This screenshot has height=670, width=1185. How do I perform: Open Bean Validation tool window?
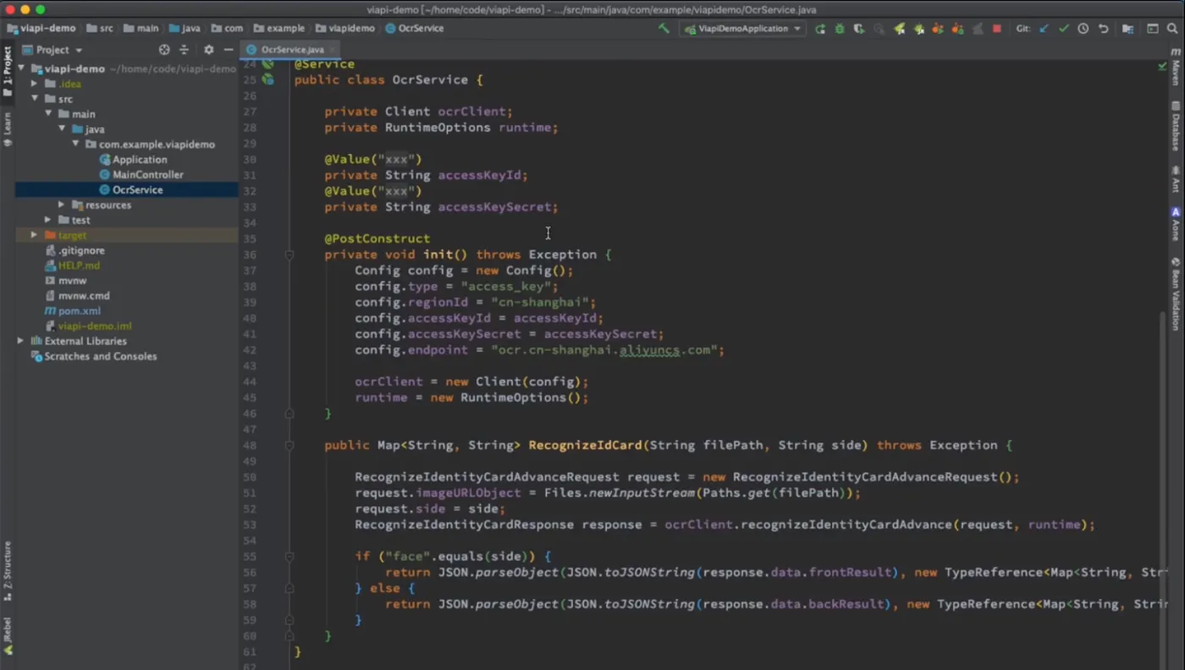click(x=1176, y=293)
